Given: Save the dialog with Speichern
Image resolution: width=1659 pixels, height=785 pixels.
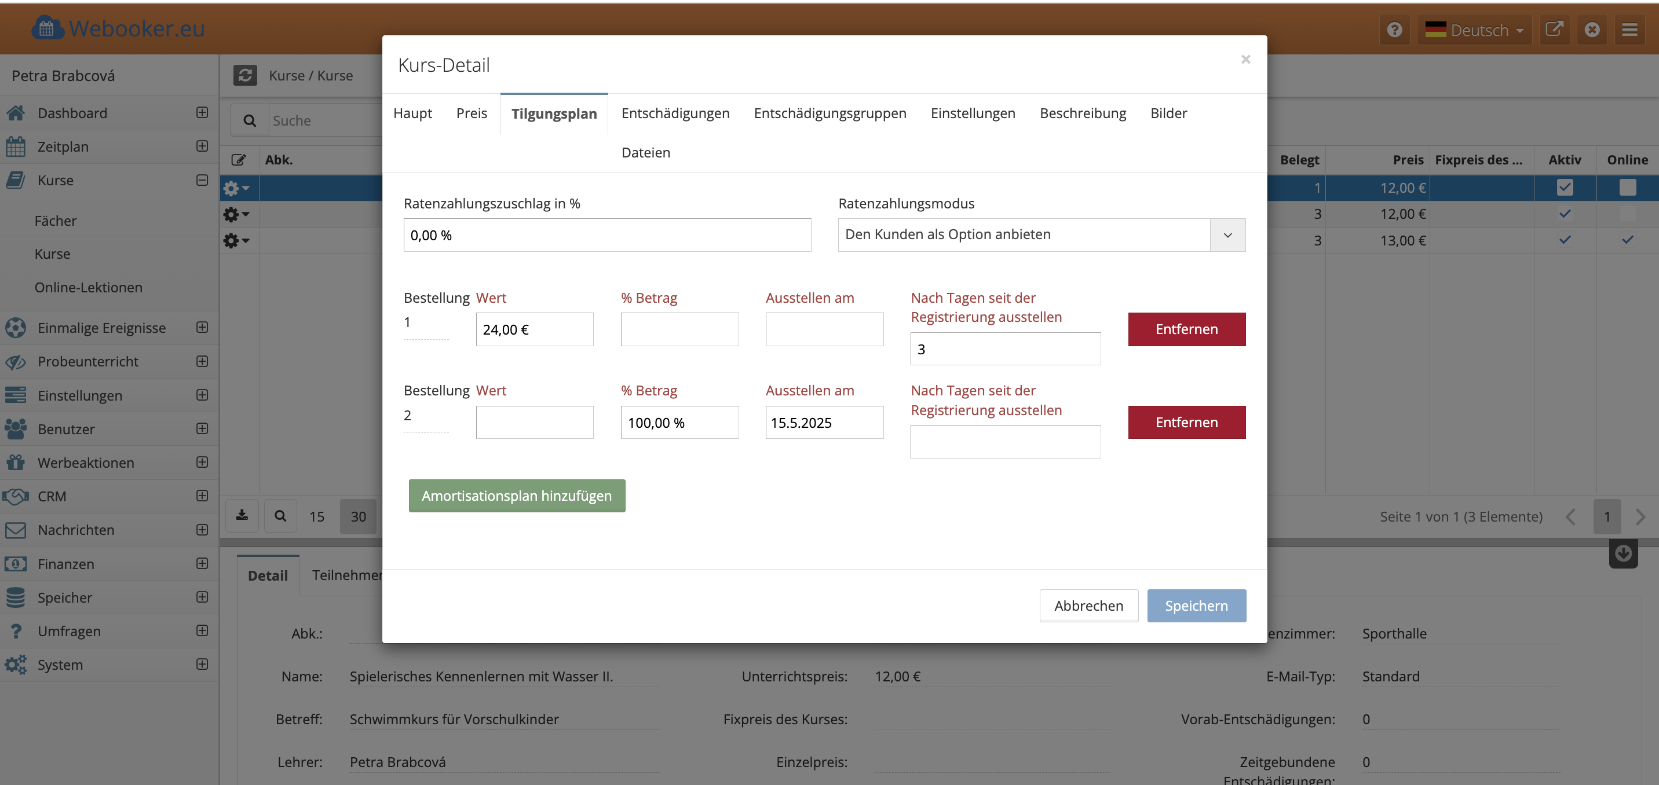Looking at the screenshot, I should tap(1196, 606).
